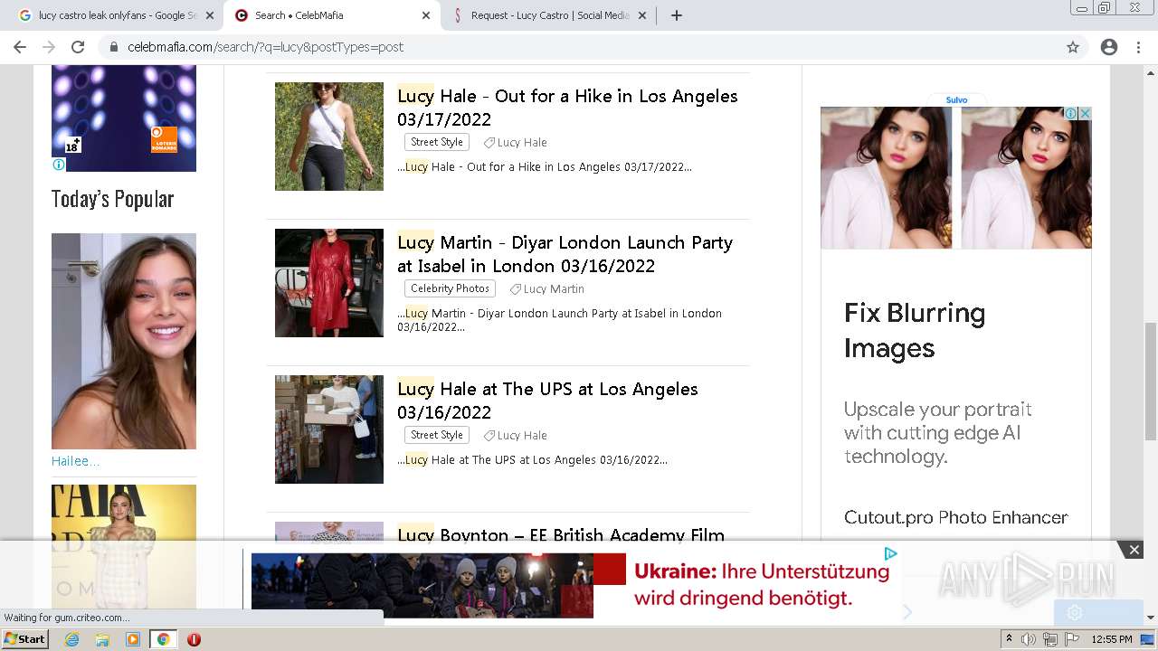This screenshot has height=651, width=1158.
Task: Click Street Style tag under hike article
Action: click(x=436, y=142)
